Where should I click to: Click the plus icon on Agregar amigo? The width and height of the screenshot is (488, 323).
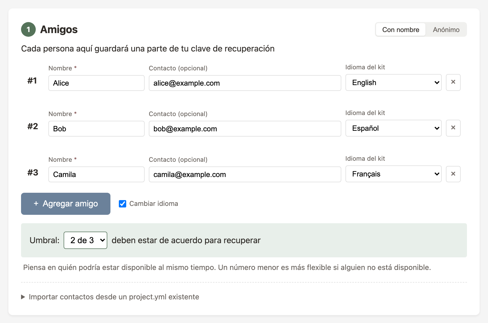click(x=36, y=204)
